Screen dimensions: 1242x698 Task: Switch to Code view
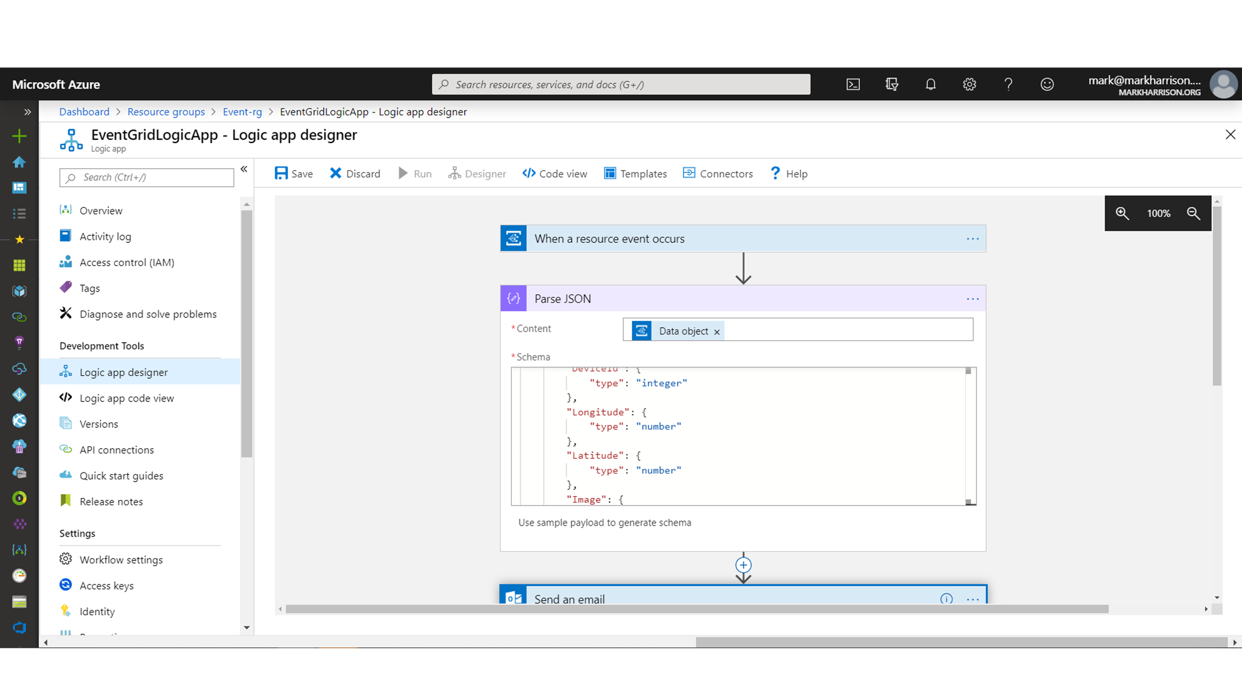coord(555,174)
